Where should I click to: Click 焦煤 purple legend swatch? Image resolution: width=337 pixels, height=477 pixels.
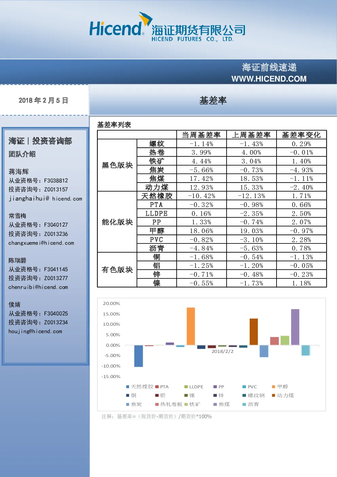coord(215,404)
